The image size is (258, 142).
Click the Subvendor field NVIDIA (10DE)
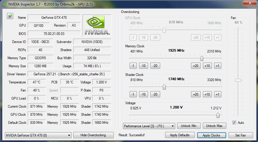click(x=92, y=42)
